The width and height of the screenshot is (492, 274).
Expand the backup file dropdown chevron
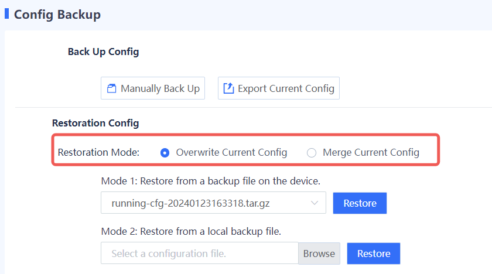[x=315, y=203]
